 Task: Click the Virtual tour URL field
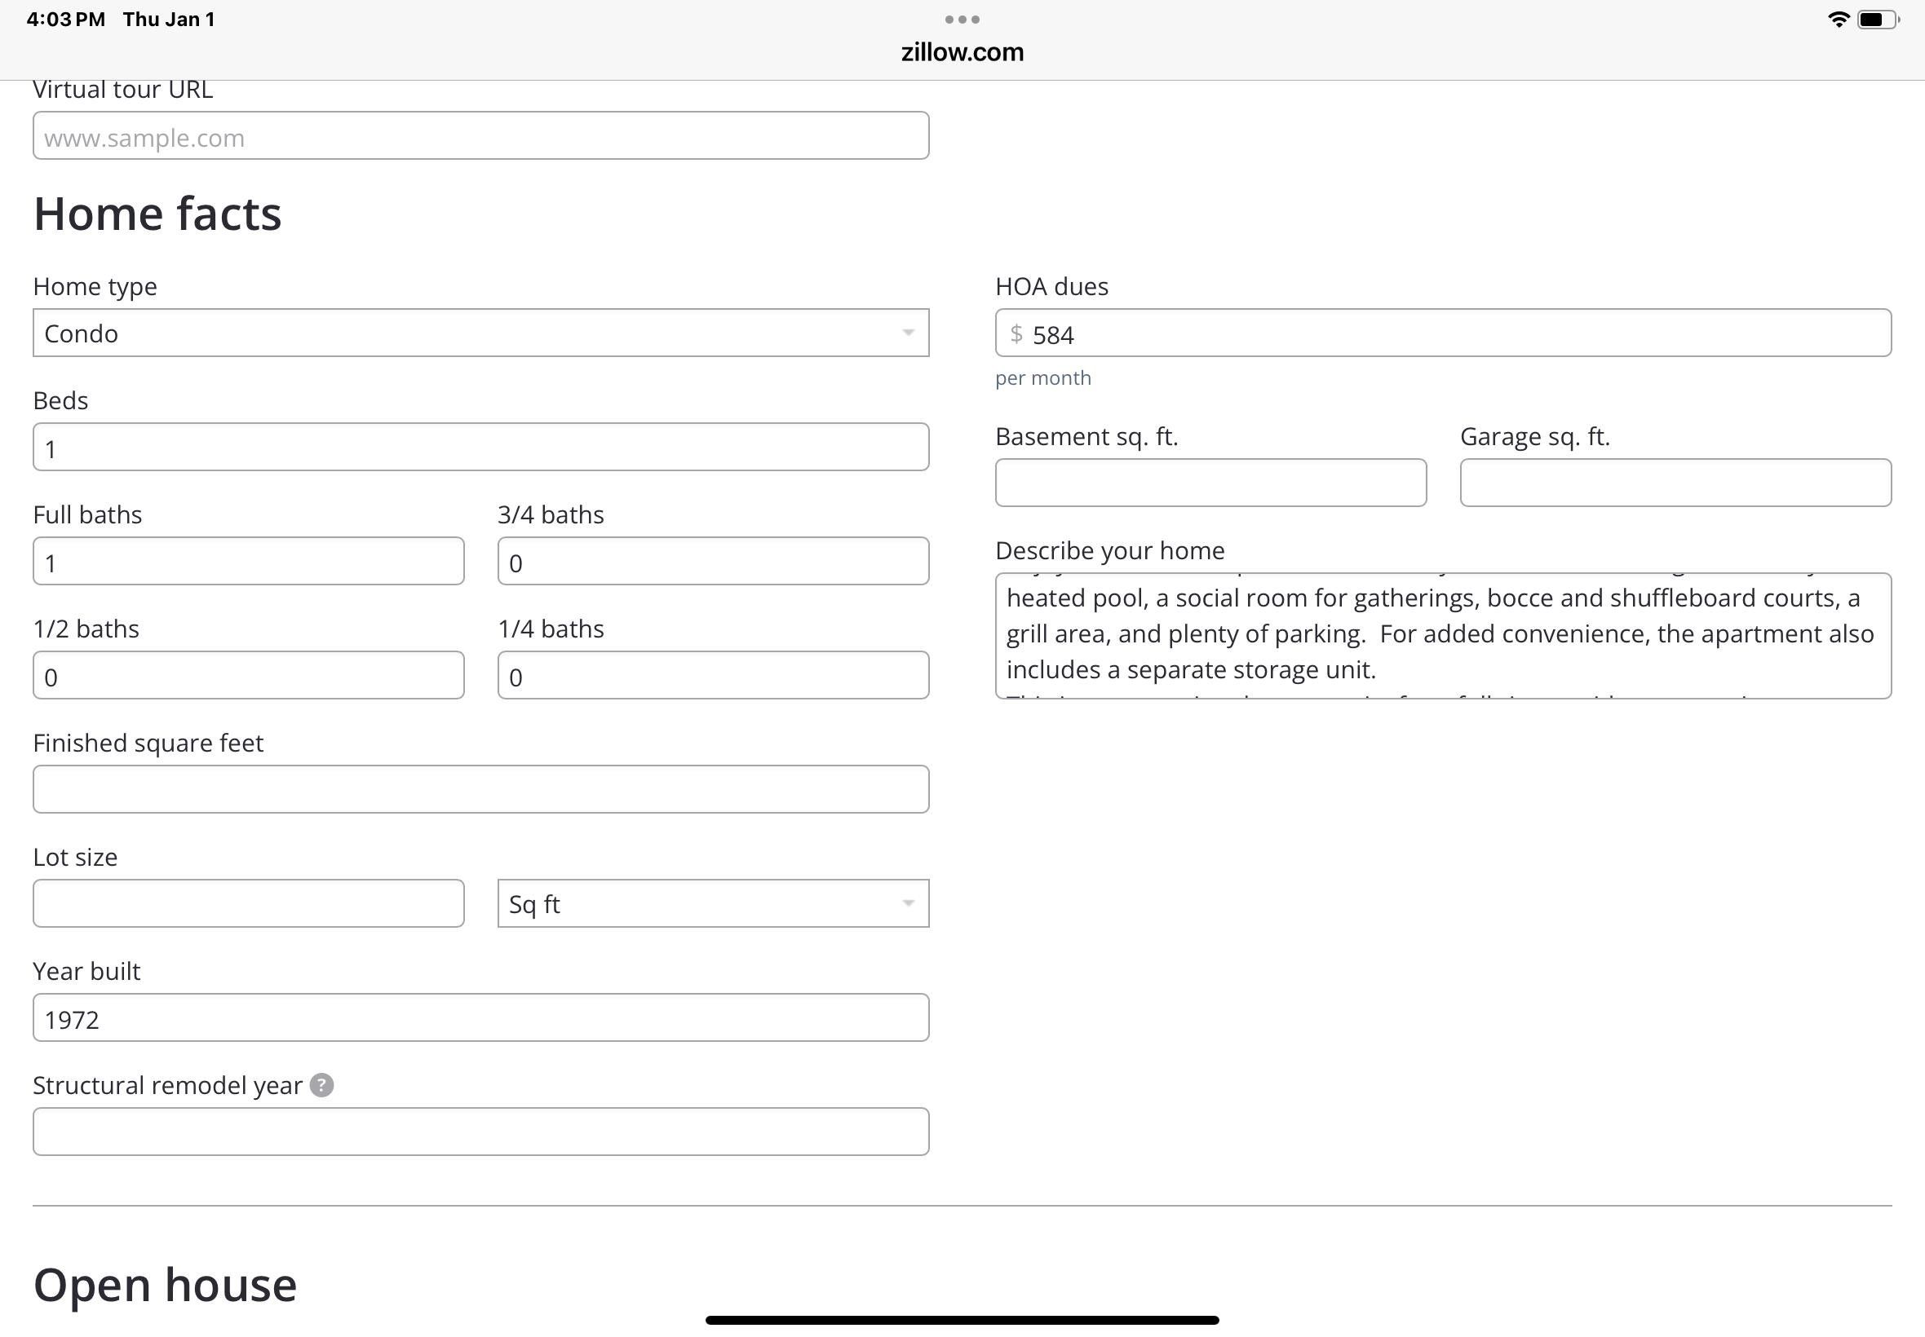click(x=480, y=135)
